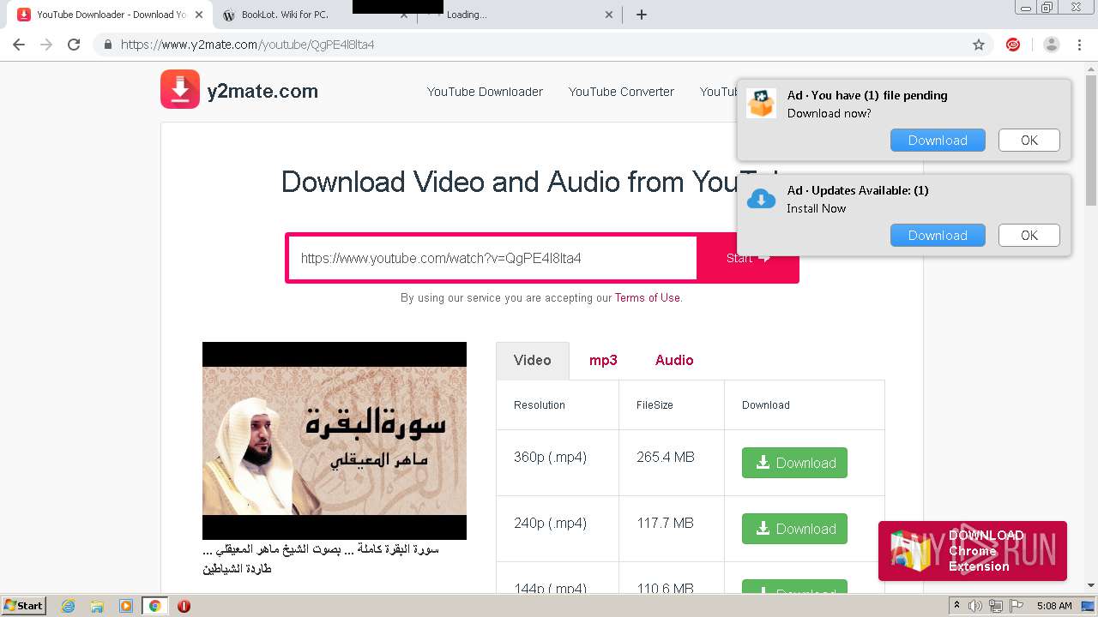Viewport: 1098px width, 617px height.
Task: Switch to the BookLot Wiki for PC tab
Action: pyautogui.click(x=314, y=15)
